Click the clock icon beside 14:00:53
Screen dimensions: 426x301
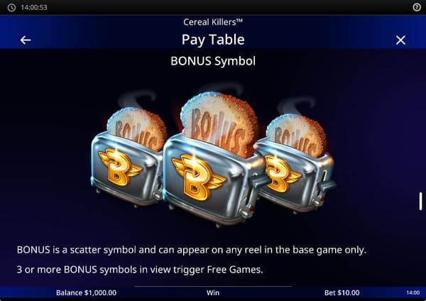point(11,7)
